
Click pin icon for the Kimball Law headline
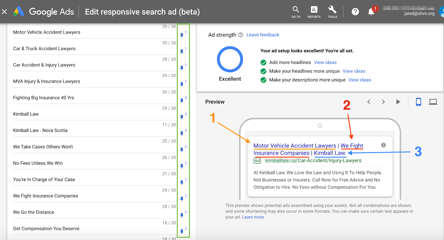coord(182,117)
